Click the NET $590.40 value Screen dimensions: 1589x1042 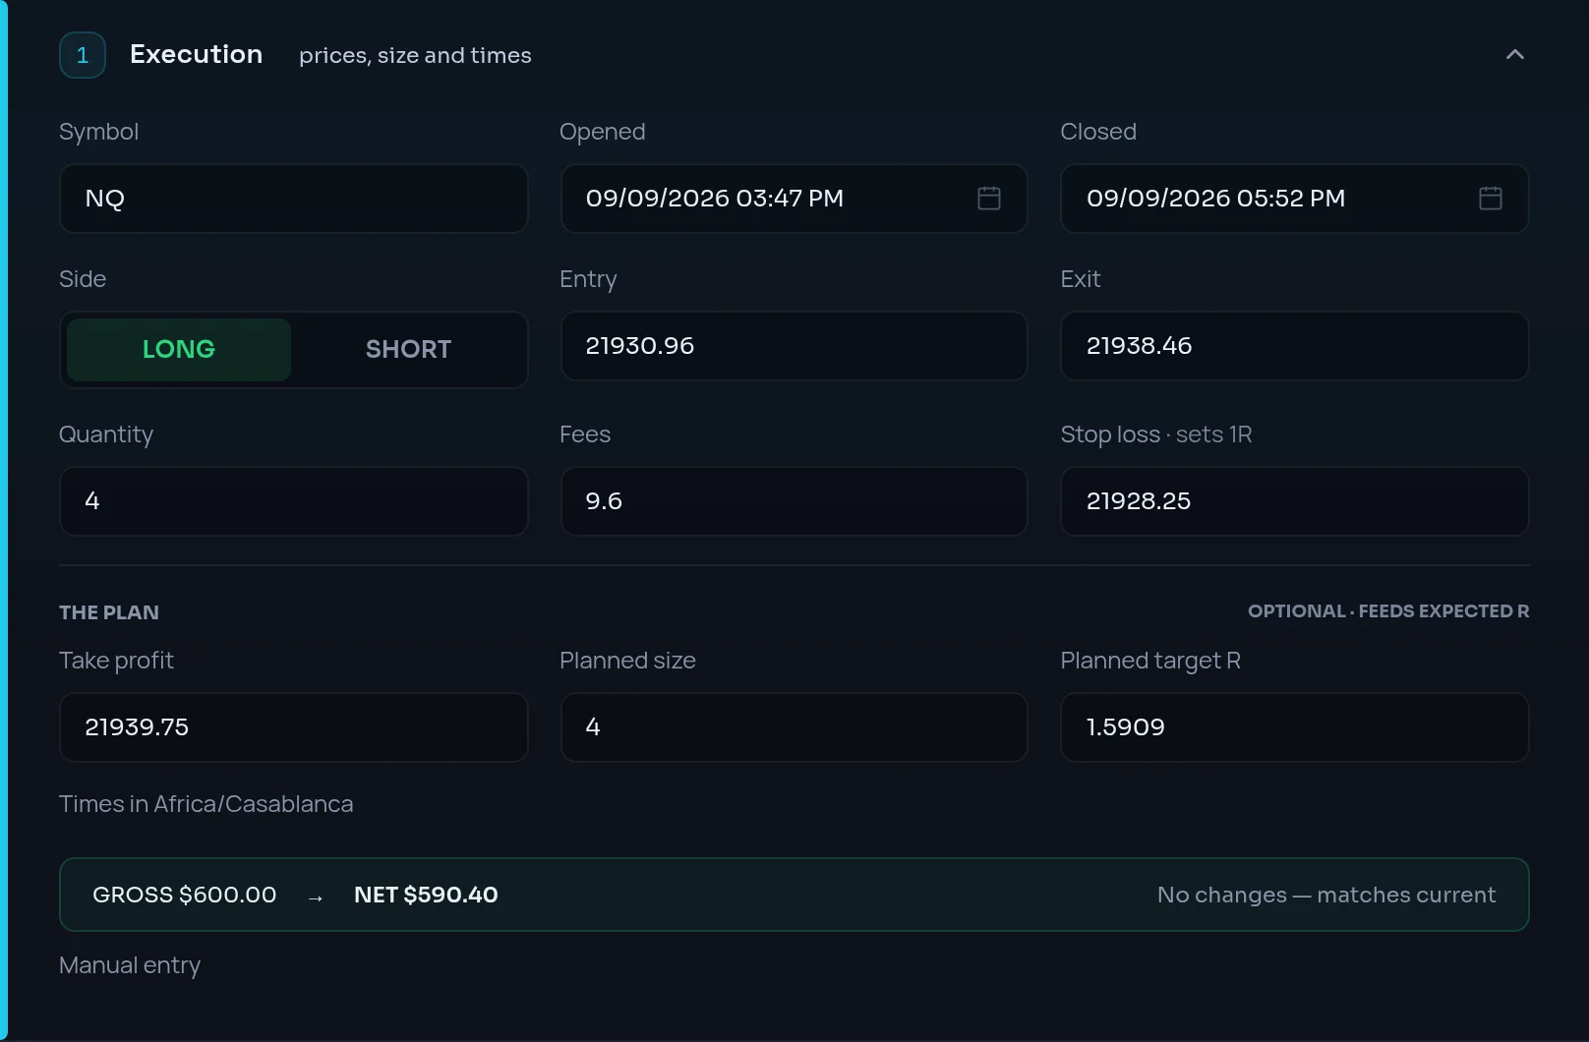[x=426, y=895]
